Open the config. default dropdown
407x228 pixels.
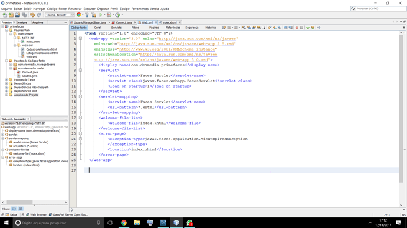coord(60,15)
